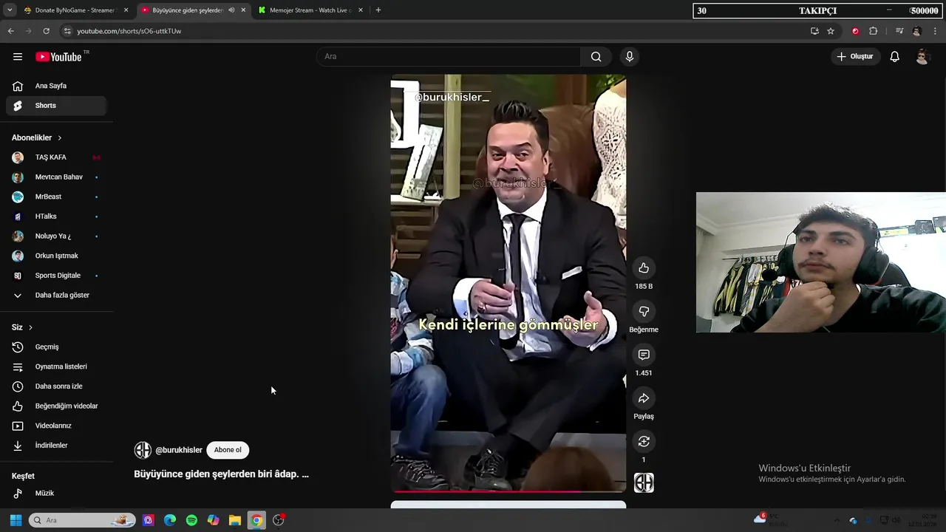Bookmark this page with the star

831,31
